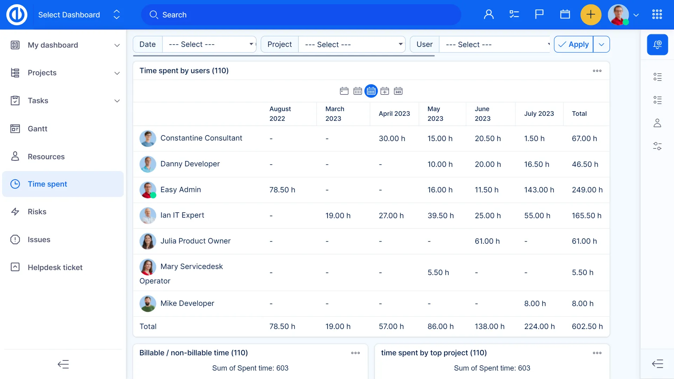This screenshot has width=674, height=379.
Task: Expand the Apply button options arrow
Action: [601, 45]
